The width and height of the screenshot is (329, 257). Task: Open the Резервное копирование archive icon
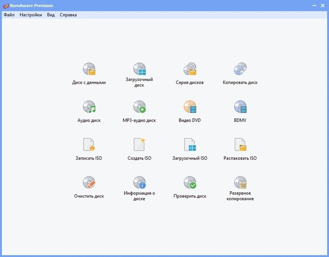click(240, 182)
